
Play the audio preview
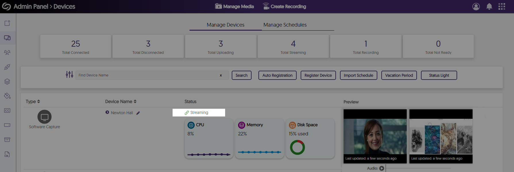[382, 168]
